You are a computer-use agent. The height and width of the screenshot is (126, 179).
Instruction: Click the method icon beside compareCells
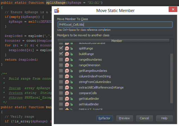click(x=67, y=93)
